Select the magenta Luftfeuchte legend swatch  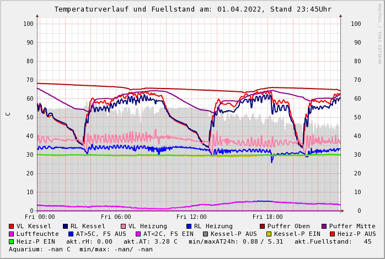point(12,234)
